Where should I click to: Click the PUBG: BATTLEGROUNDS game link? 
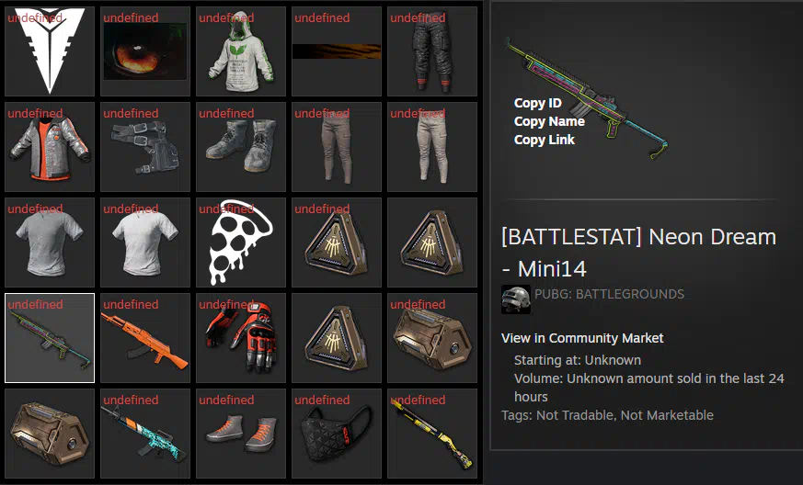click(x=610, y=294)
